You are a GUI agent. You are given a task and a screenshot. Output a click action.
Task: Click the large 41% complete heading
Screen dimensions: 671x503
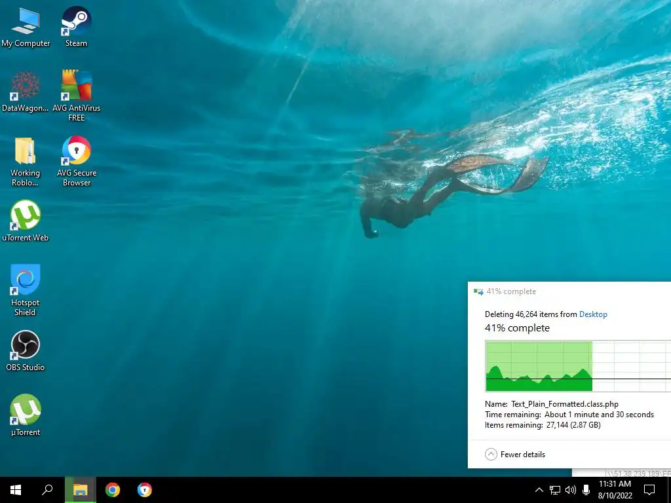point(517,328)
